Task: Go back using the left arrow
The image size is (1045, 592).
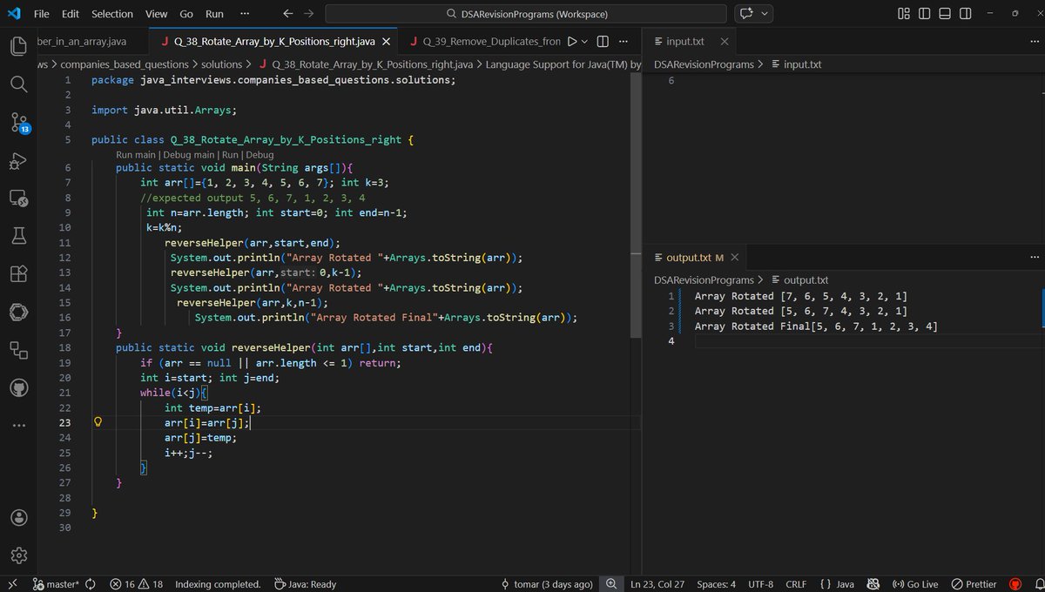Action: click(x=288, y=14)
